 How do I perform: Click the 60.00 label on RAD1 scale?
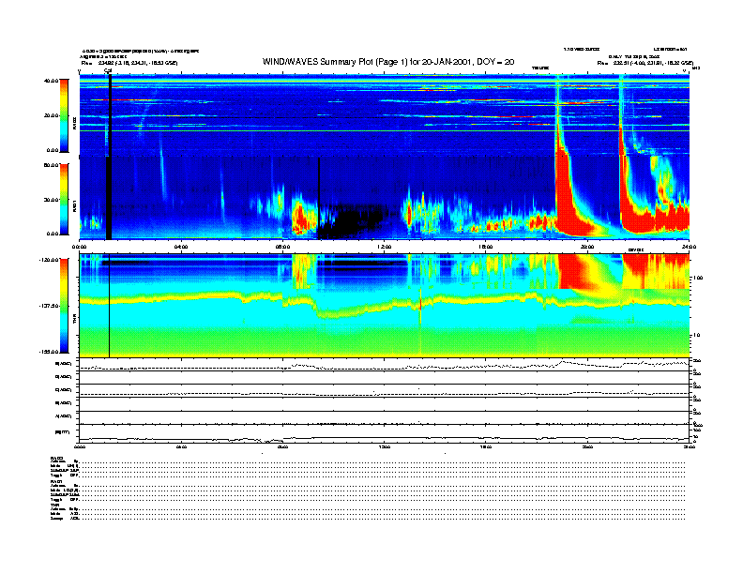[51, 165]
